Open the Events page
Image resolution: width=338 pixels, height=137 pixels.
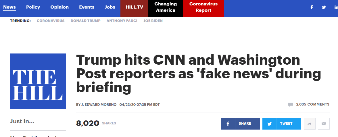87,7
